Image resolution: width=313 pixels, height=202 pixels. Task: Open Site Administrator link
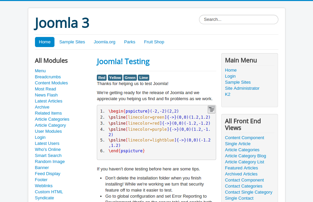(x=242, y=88)
